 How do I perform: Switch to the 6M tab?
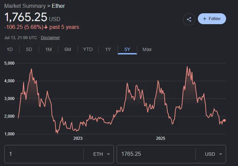pos(68,49)
